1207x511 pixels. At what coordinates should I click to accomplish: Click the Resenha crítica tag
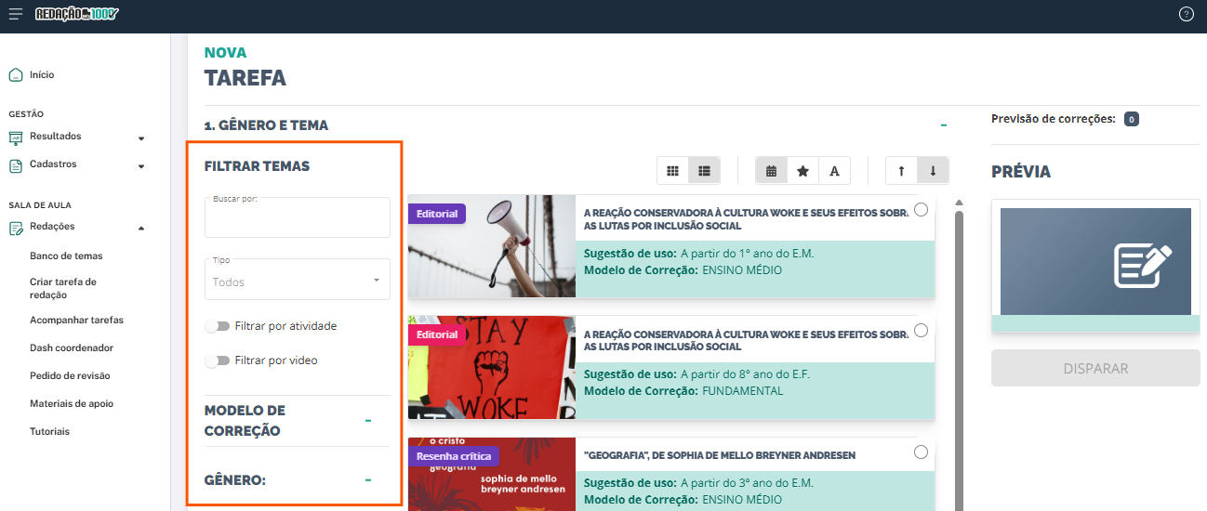[455, 456]
